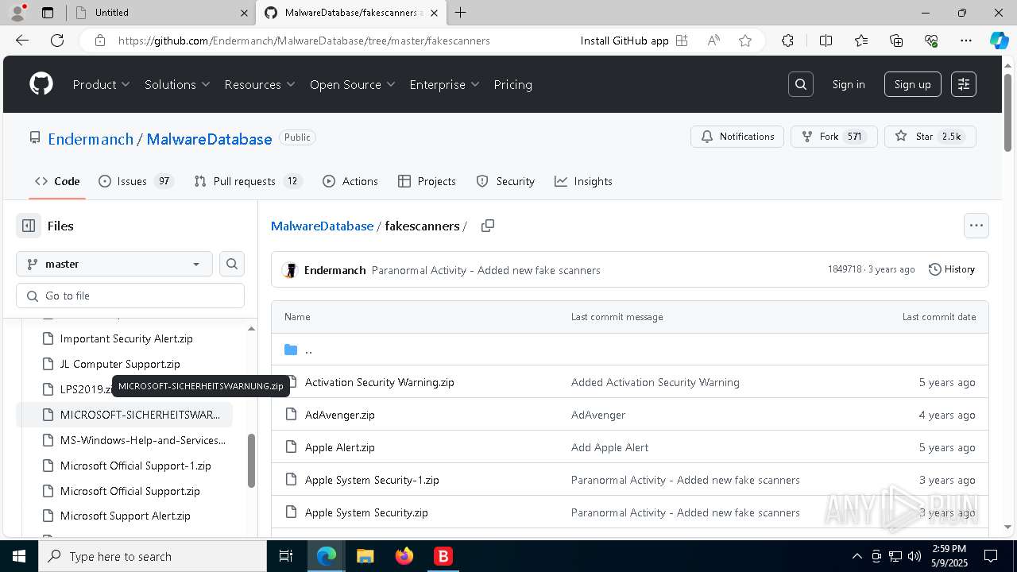Open commit History
The width and height of the screenshot is (1017, 572).
951,269
